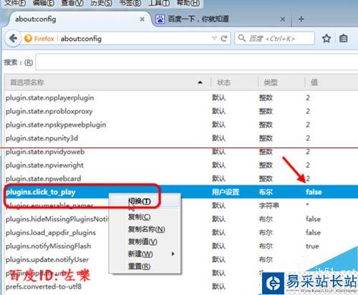Click the Firefox identity icon in the address bar
The height and width of the screenshot is (295, 358).
[28, 39]
